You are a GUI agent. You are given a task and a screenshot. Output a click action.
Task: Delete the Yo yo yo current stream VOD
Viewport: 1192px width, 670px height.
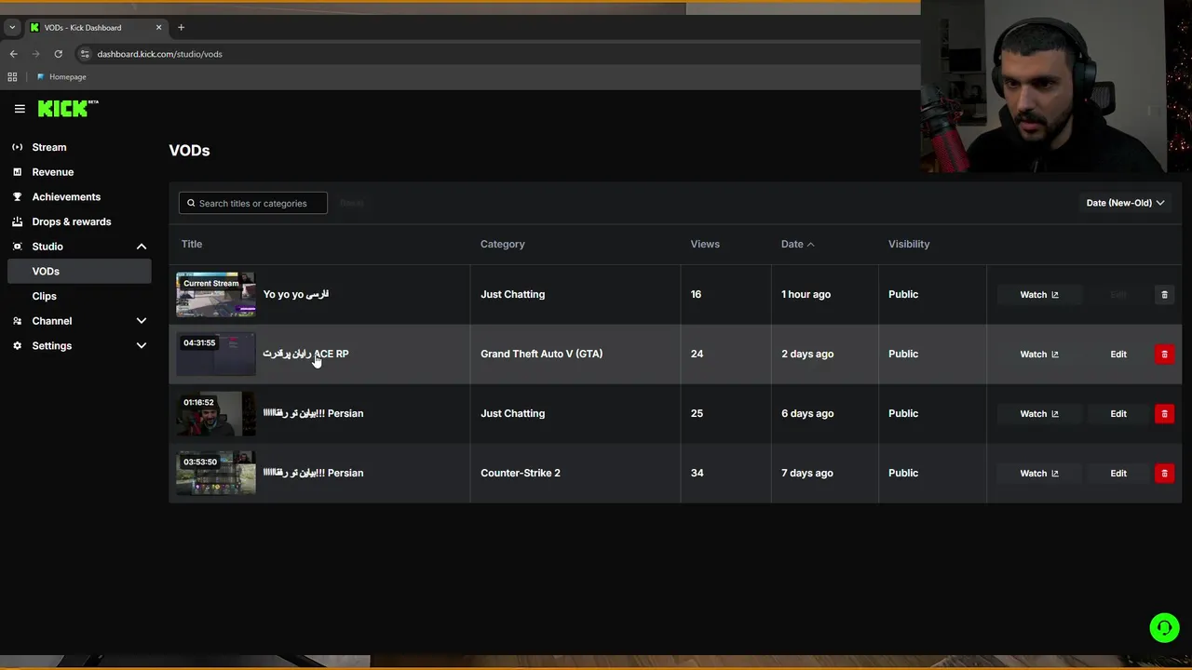(x=1164, y=294)
